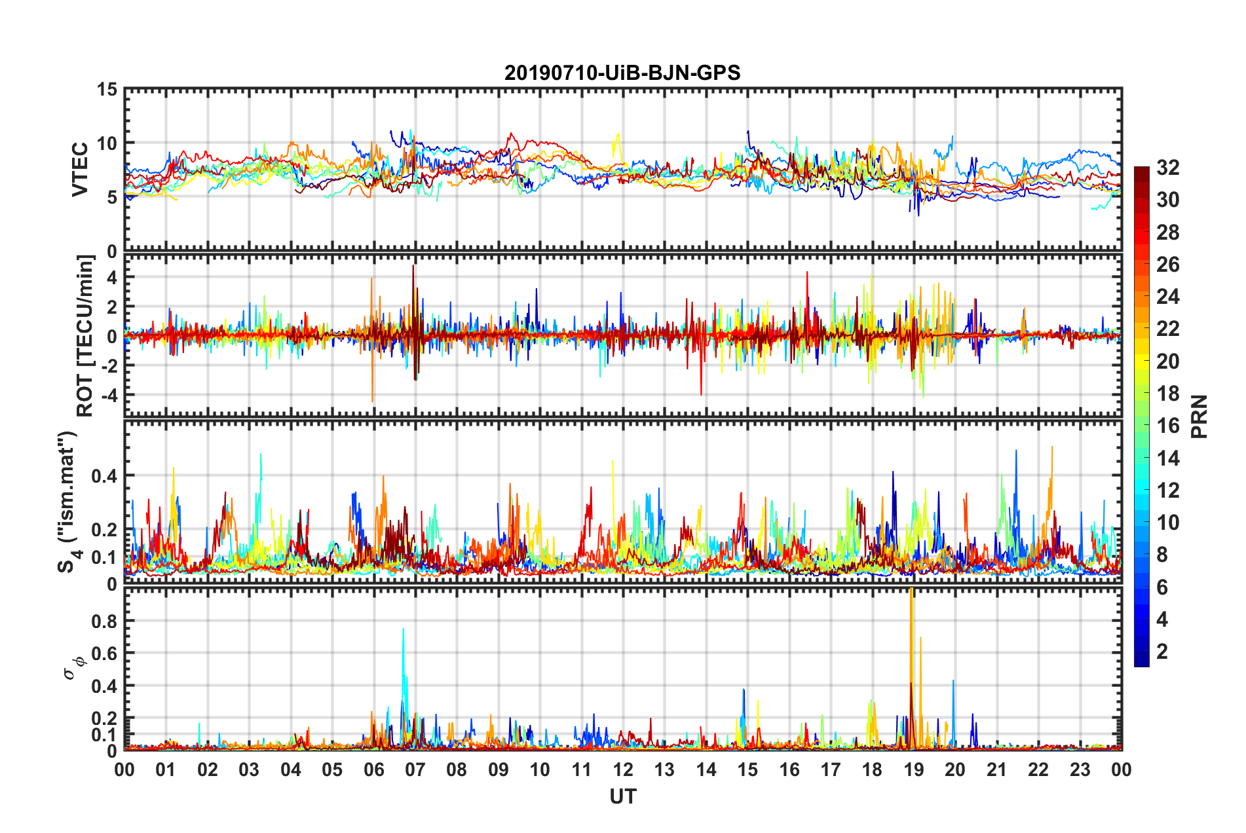Click x-axis hour label 17
Viewport: 1246px width, 833px height.
(831, 769)
